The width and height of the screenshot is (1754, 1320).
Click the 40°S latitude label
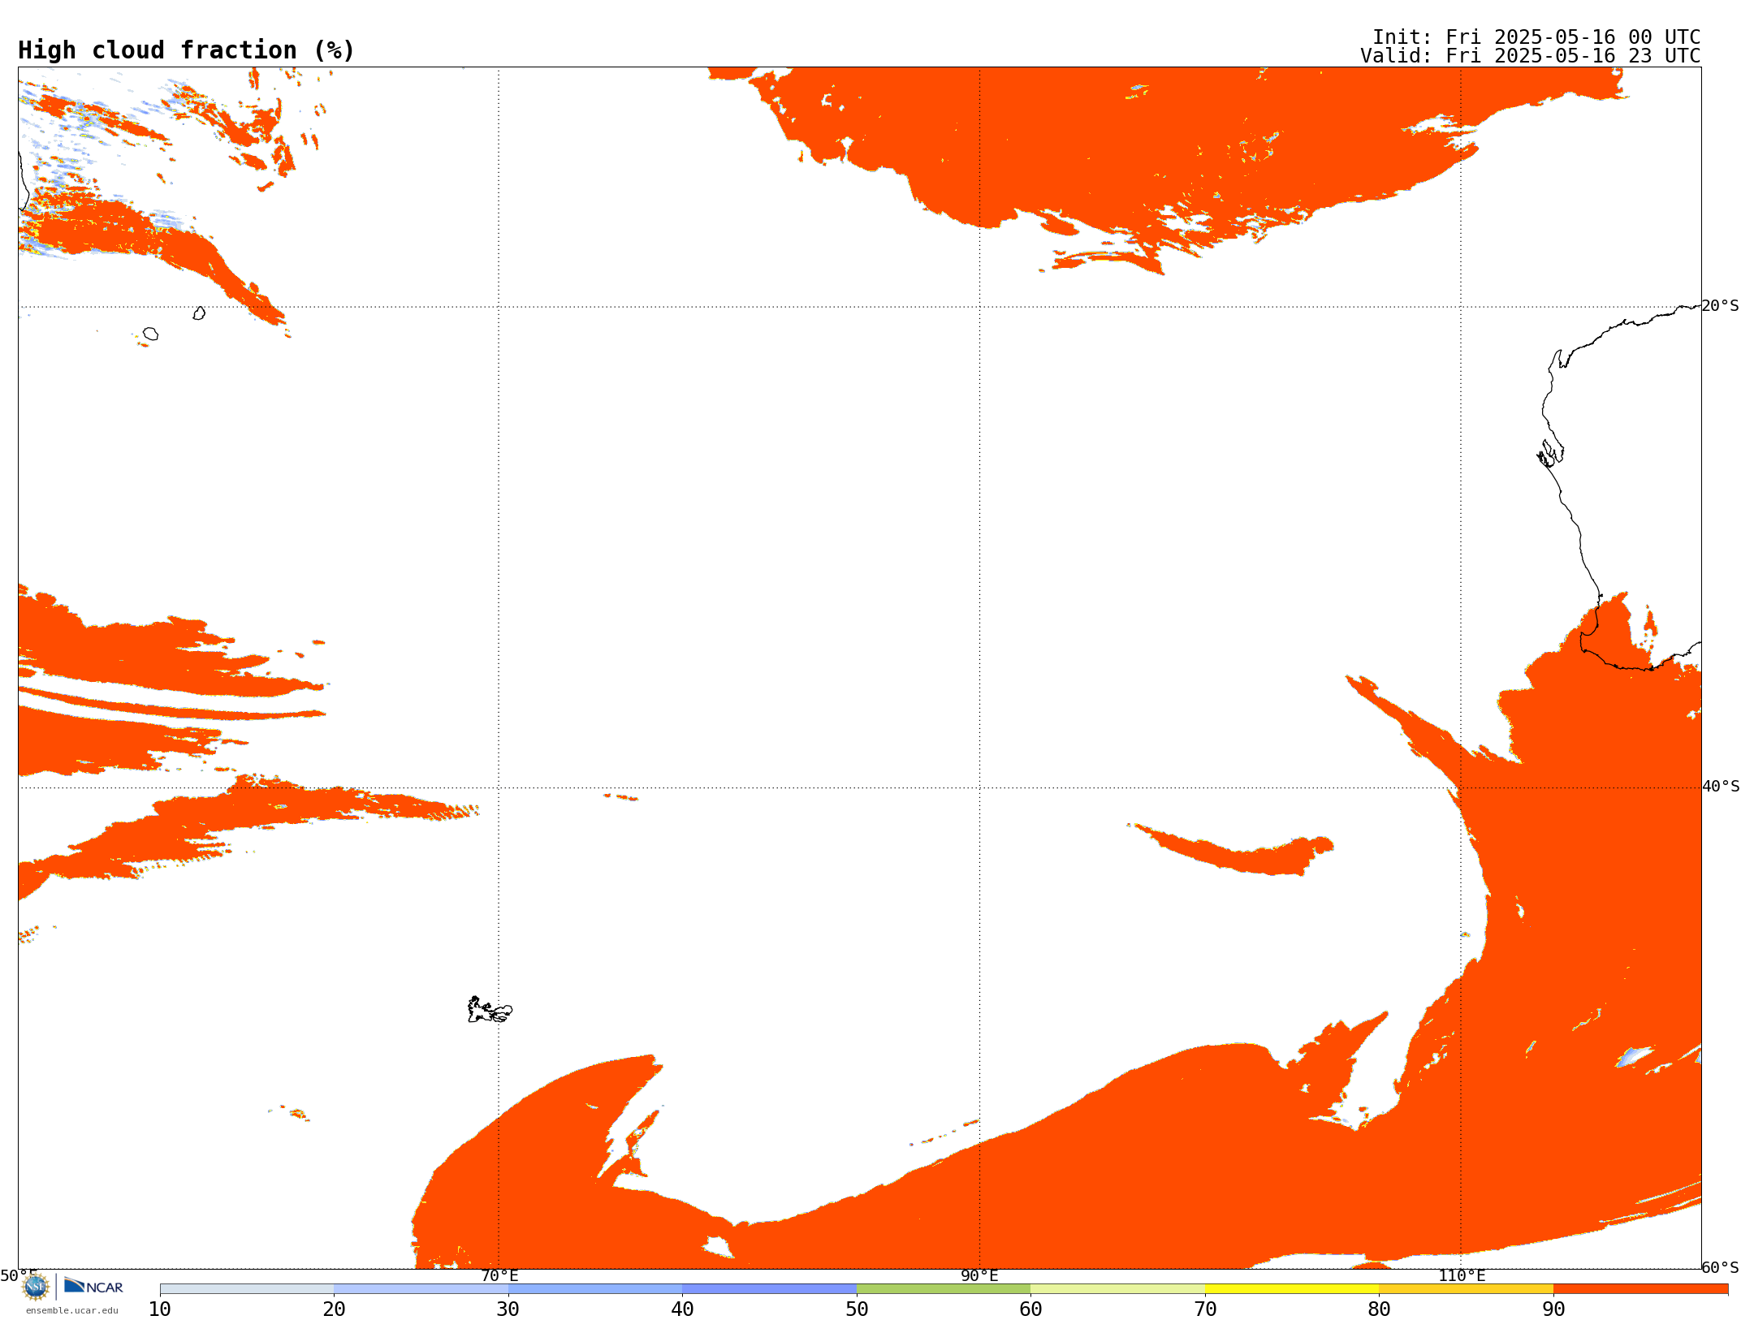(1721, 787)
